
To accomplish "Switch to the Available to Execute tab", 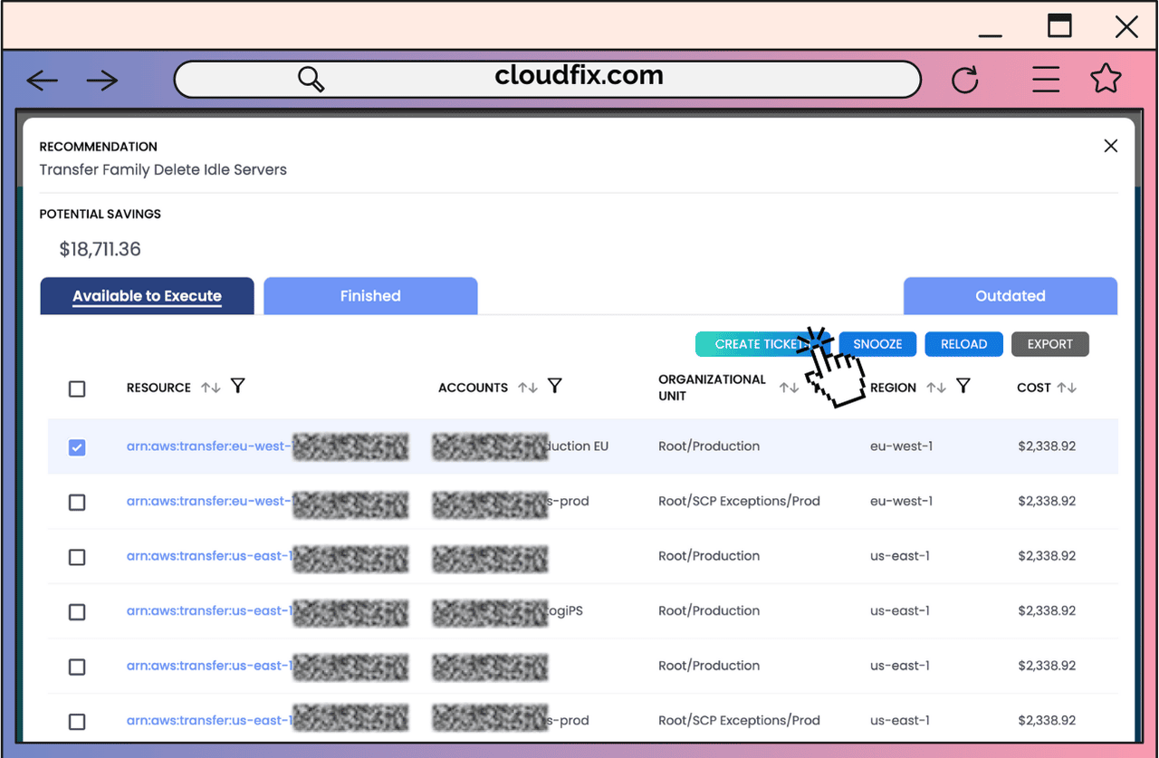I will pos(148,296).
